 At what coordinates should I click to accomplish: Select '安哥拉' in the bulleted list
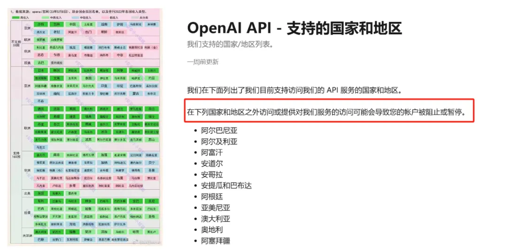coord(212,175)
